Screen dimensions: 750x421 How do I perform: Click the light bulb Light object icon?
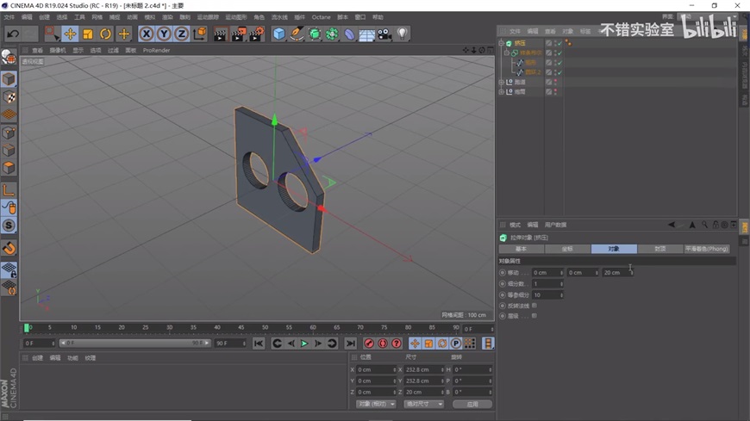click(x=403, y=34)
